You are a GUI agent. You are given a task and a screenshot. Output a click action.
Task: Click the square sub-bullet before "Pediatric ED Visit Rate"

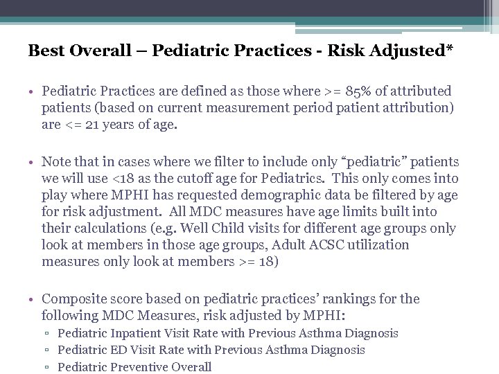50,350
